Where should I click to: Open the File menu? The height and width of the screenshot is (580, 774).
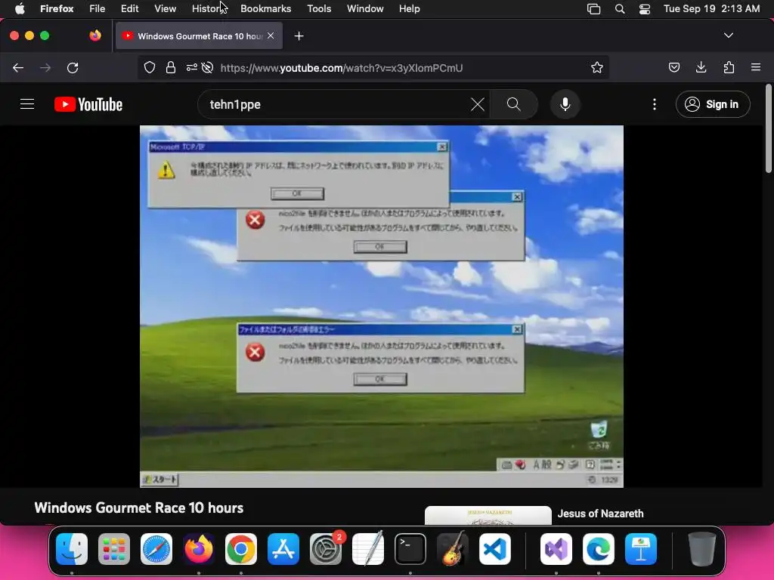click(97, 8)
